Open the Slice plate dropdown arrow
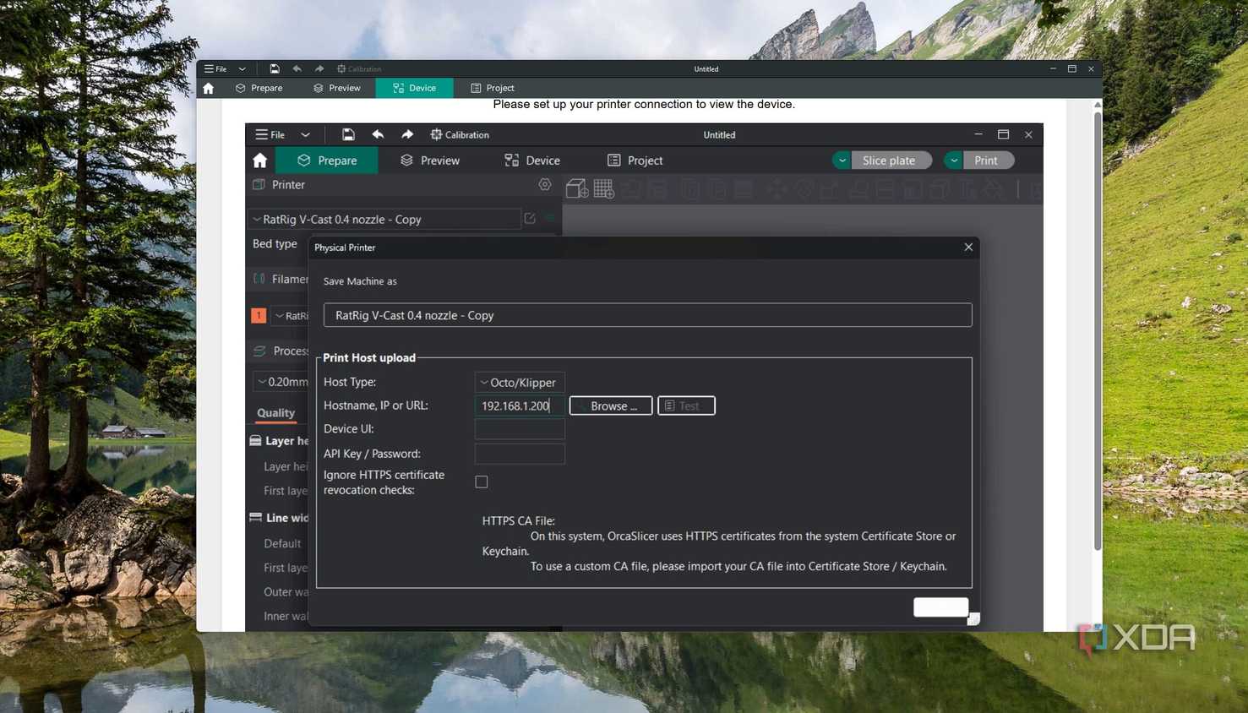1248x713 pixels. pyautogui.click(x=842, y=161)
